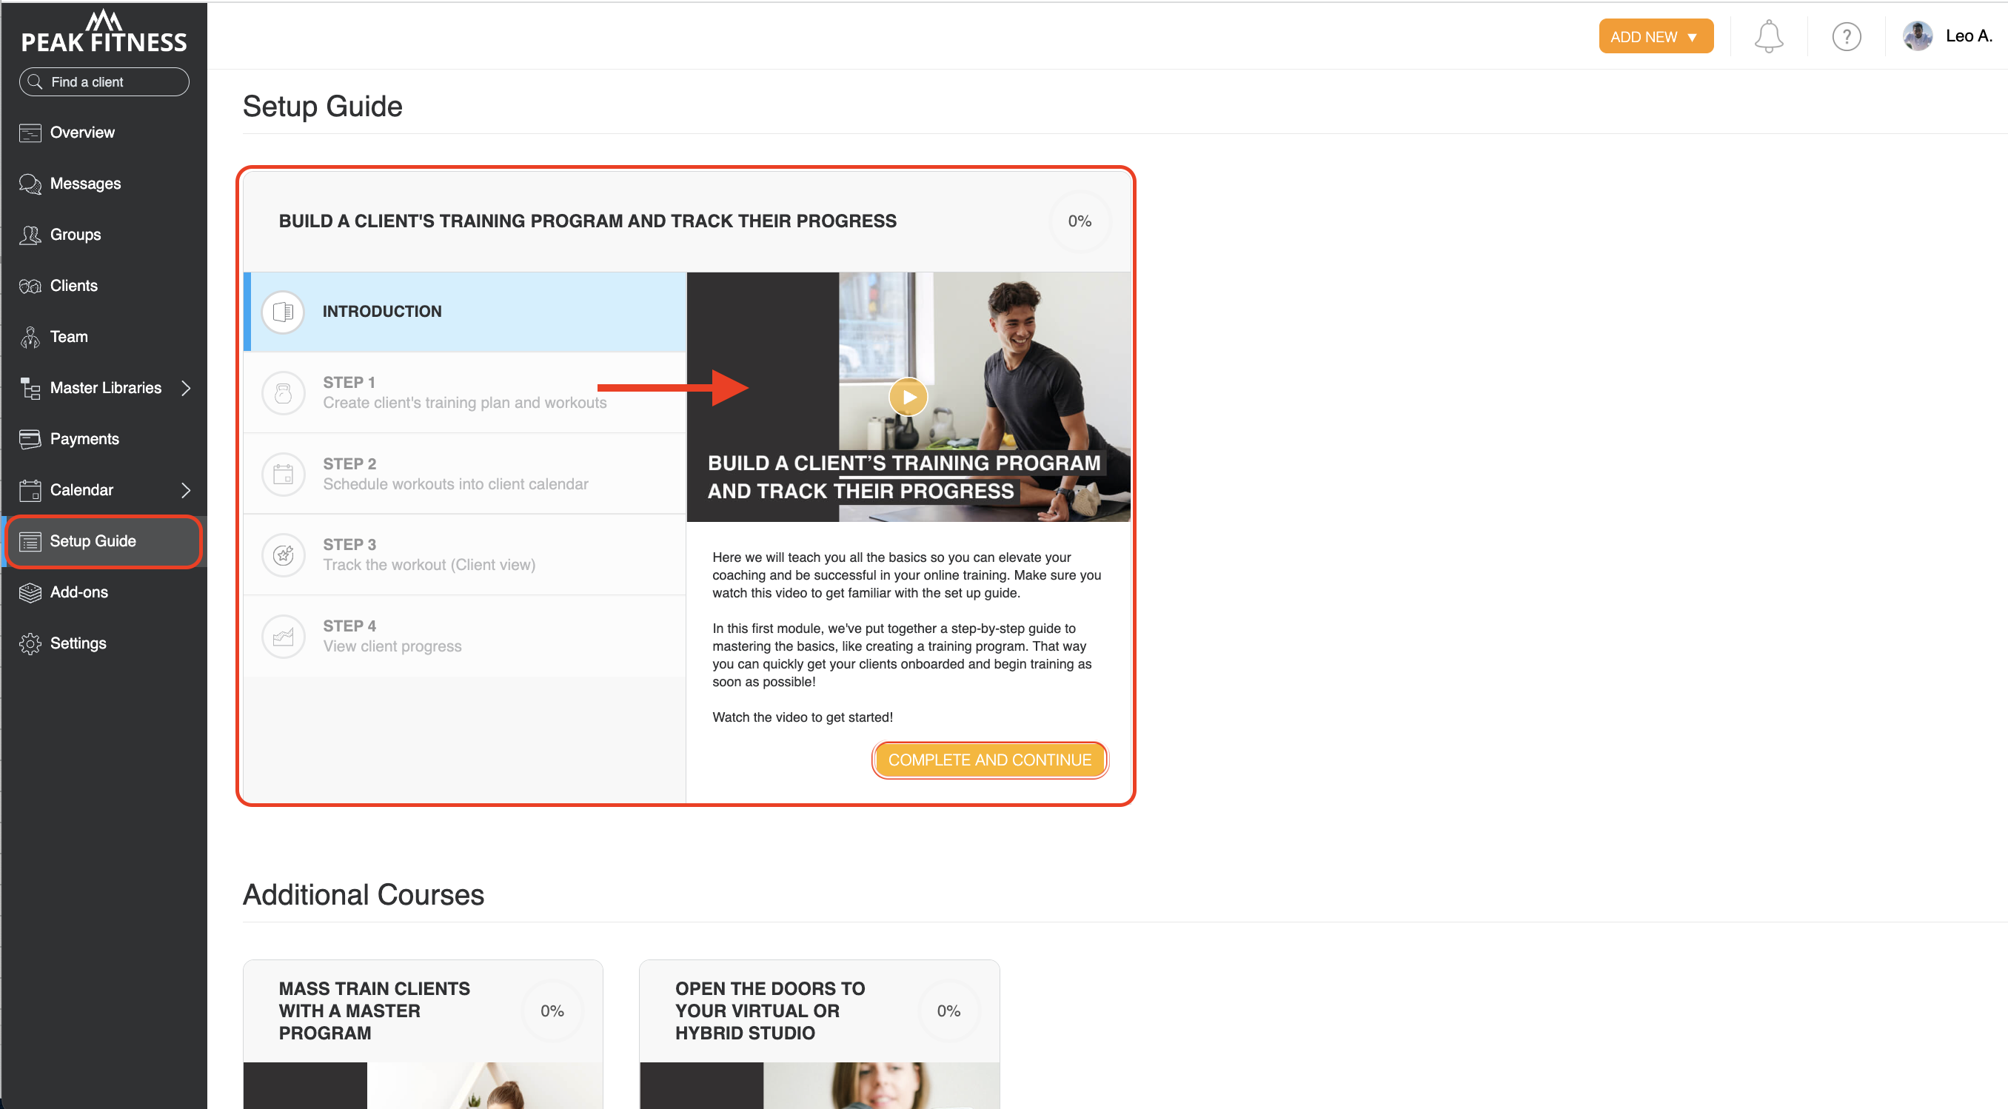Click the play button on intro video
The height and width of the screenshot is (1109, 2008).
click(x=907, y=396)
